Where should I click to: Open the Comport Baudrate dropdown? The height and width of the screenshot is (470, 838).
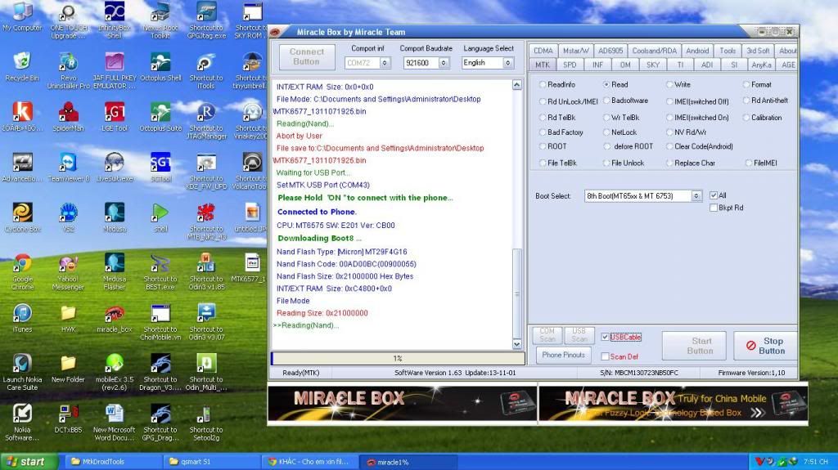coord(444,63)
